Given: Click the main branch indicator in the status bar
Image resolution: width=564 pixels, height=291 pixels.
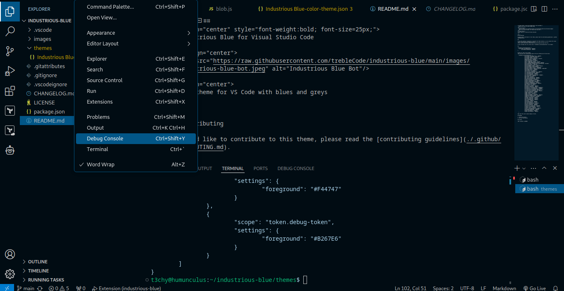Looking at the screenshot, I should pyautogui.click(x=26, y=288).
